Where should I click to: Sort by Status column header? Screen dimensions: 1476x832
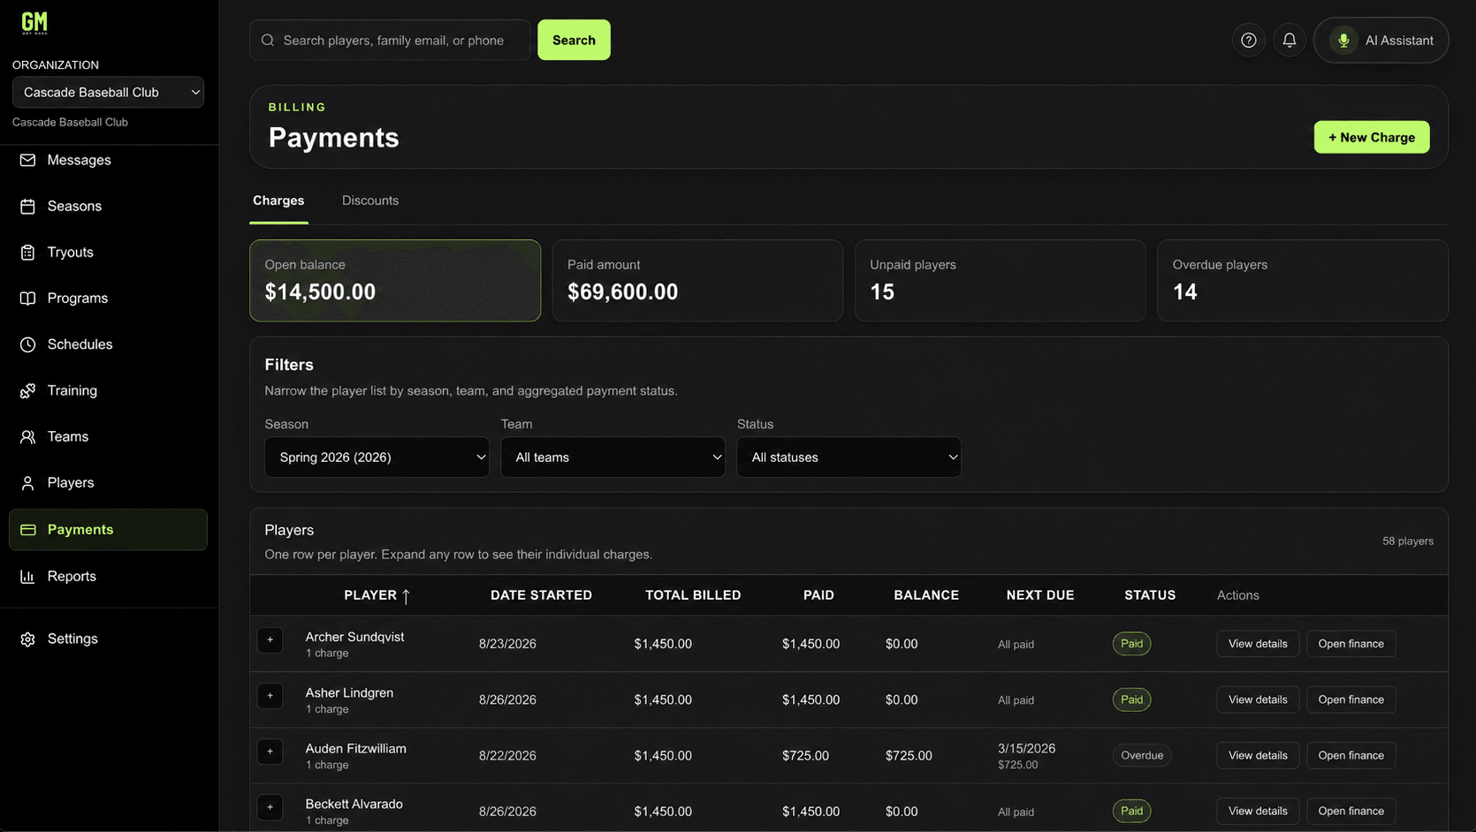point(1150,595)
